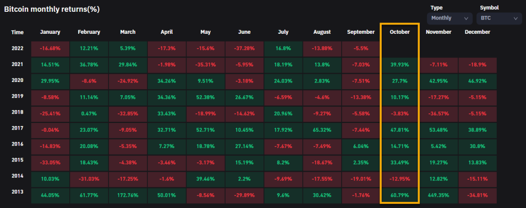Viewport: 526px width, 208px height.
Task: Click the October 2018 cell showing -3.83%
Action: tap(399, 114)
